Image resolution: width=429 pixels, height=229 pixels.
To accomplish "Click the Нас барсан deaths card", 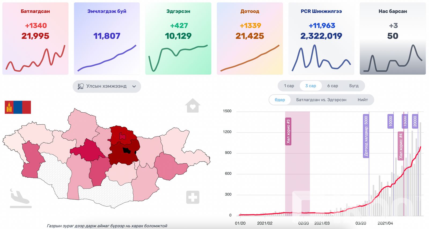I will (393, 39).
